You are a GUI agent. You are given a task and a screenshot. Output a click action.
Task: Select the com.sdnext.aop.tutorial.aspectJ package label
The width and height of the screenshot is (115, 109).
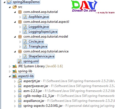coord(46,22)
